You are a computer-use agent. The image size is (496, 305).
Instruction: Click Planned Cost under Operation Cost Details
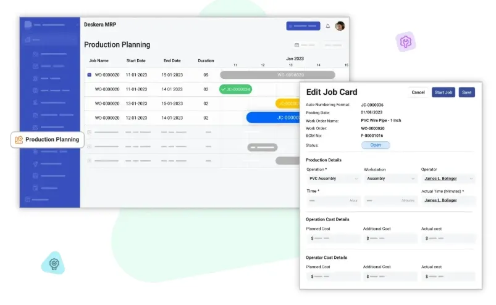[334, 238]
